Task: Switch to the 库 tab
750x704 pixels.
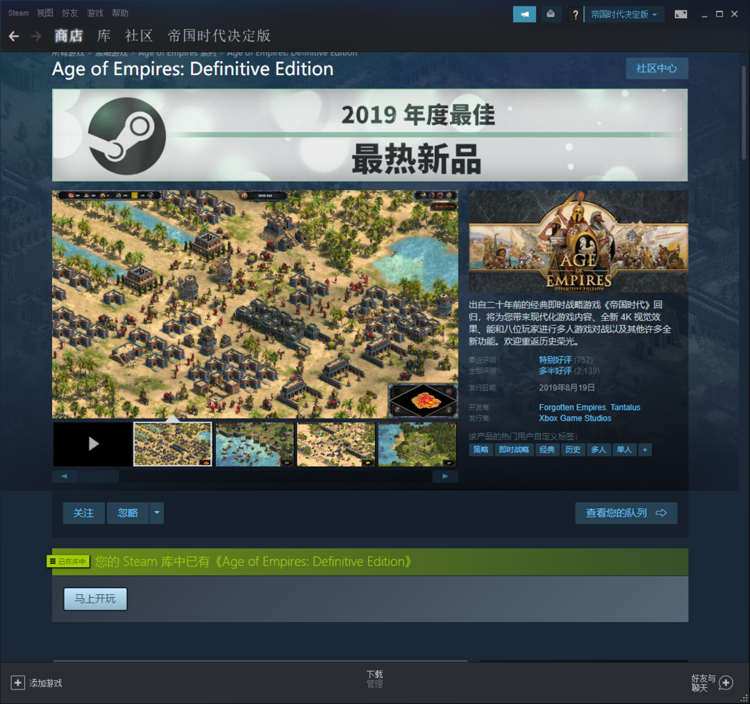Action: click(103, 36)
